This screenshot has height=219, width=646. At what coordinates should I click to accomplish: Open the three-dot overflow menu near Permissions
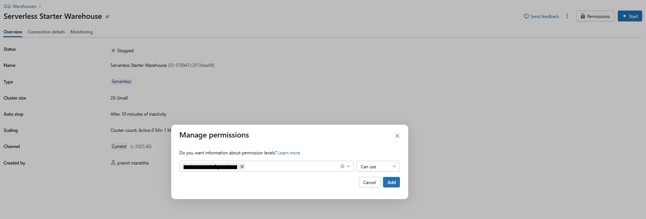pos(567,16)
